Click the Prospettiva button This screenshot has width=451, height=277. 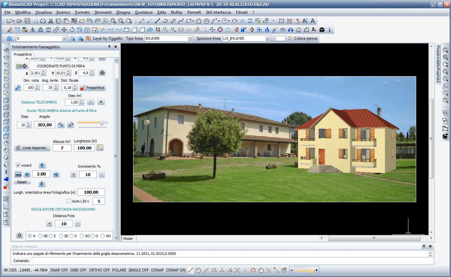(93, 88)
